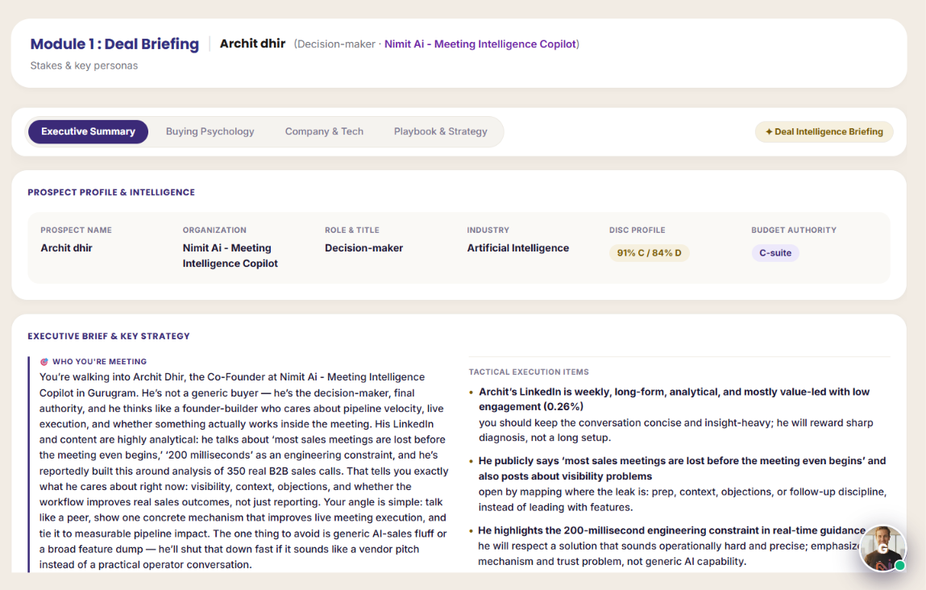Viewport: 926px width, 590px height.
Task: Click the Executive Brief & Key Strategy heading
Action: [x=109, y=336]
